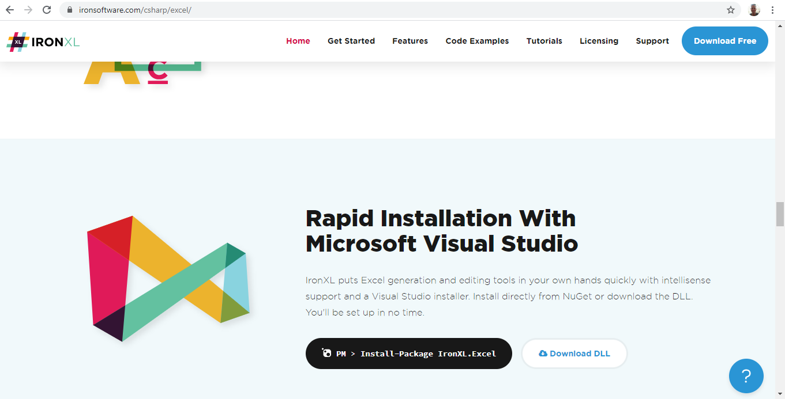Open the Home nav item
The image size is (785, 399).
pos(298,41)
